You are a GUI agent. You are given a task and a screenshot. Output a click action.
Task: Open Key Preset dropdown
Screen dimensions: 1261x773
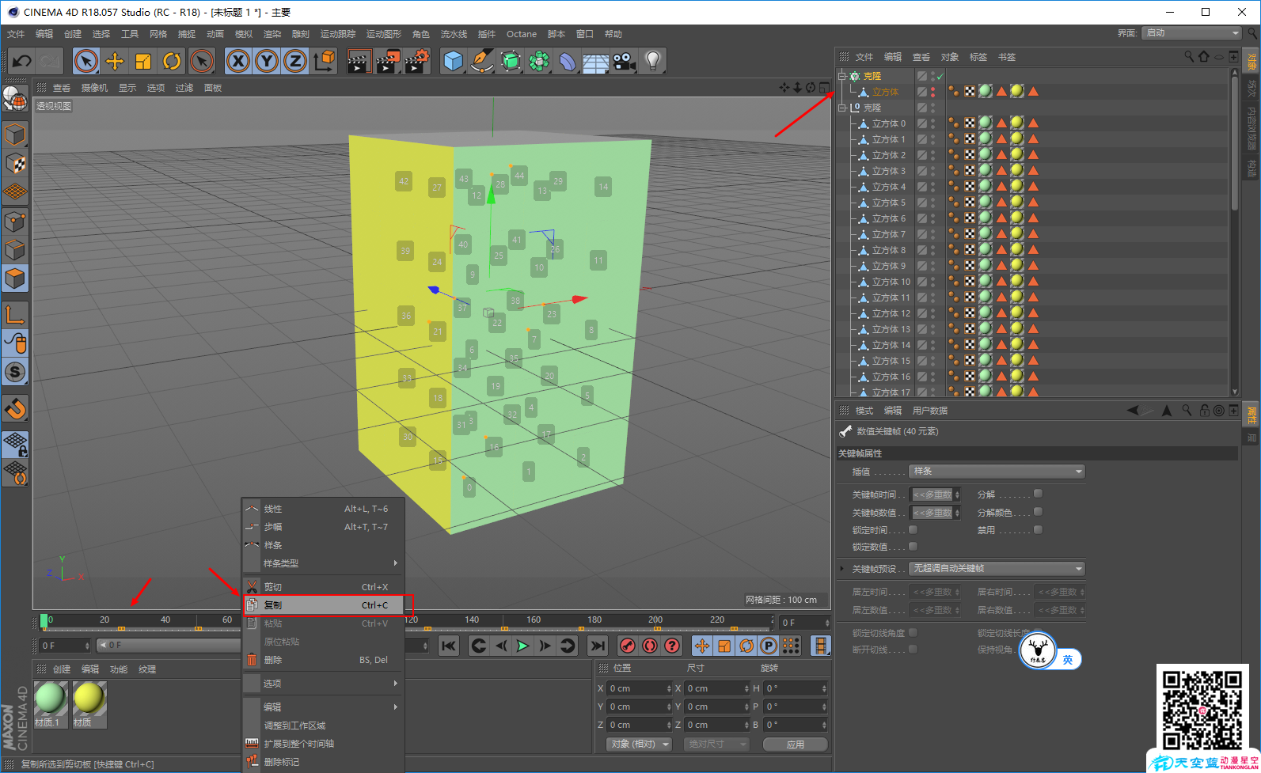point(997,569)
